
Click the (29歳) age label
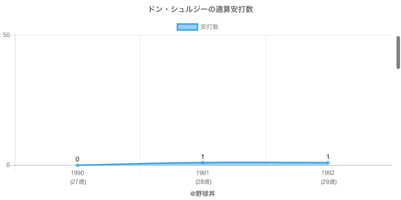pyautogui.click(x=329, y=182)
